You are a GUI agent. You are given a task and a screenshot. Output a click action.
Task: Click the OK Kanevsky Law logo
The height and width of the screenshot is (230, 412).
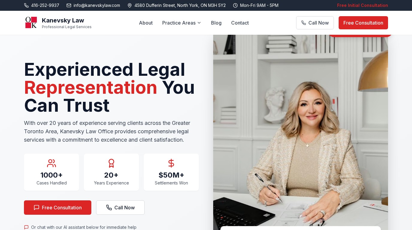click(x=31, y=22)
